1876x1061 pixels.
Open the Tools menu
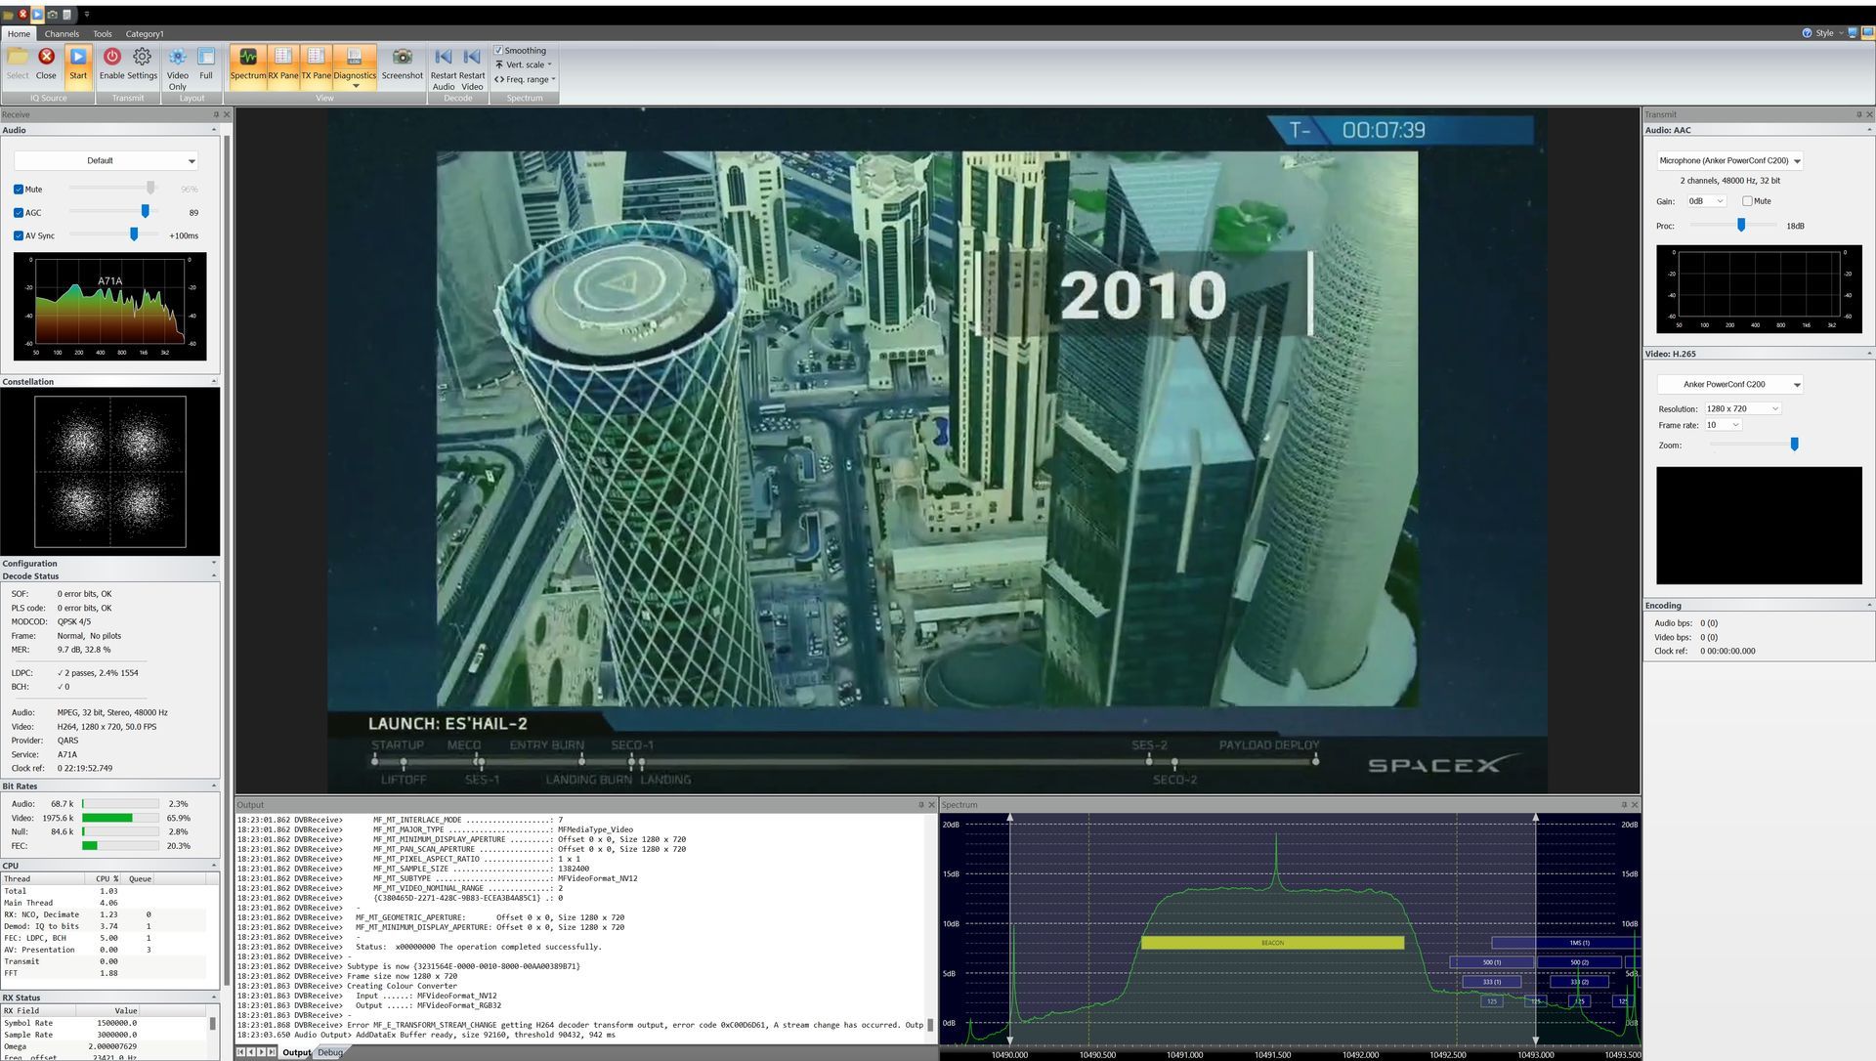102,33
